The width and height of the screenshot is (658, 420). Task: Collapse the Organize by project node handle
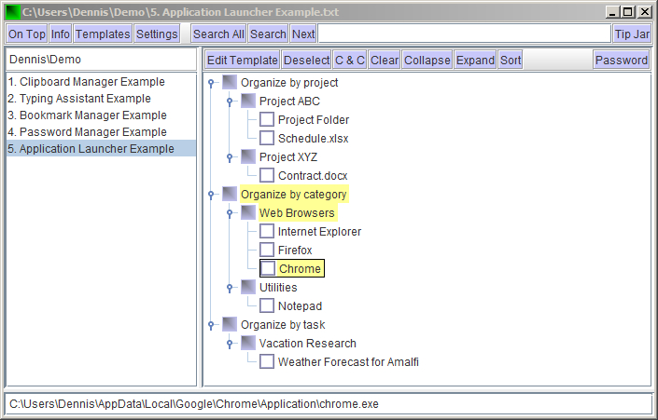coord(211,83)
